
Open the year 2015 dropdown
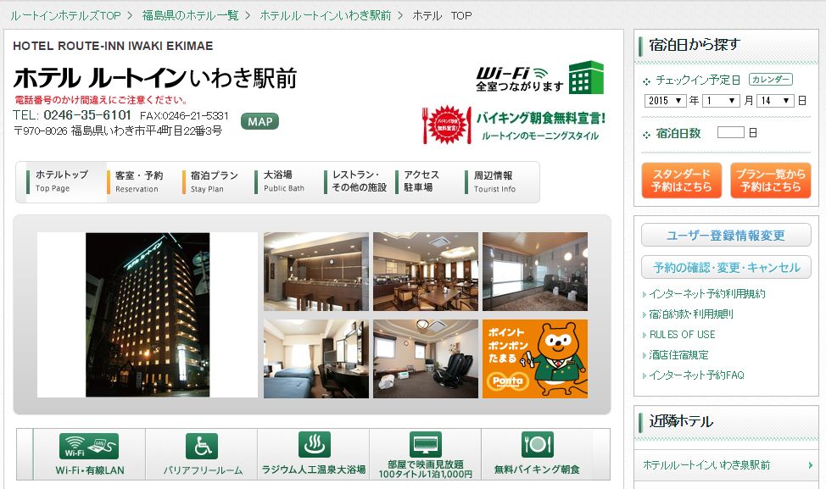666,101
